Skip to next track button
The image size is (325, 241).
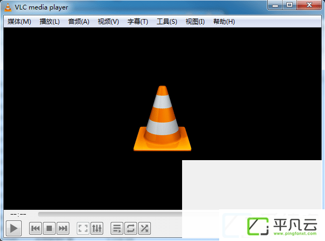tap(63, 228)
